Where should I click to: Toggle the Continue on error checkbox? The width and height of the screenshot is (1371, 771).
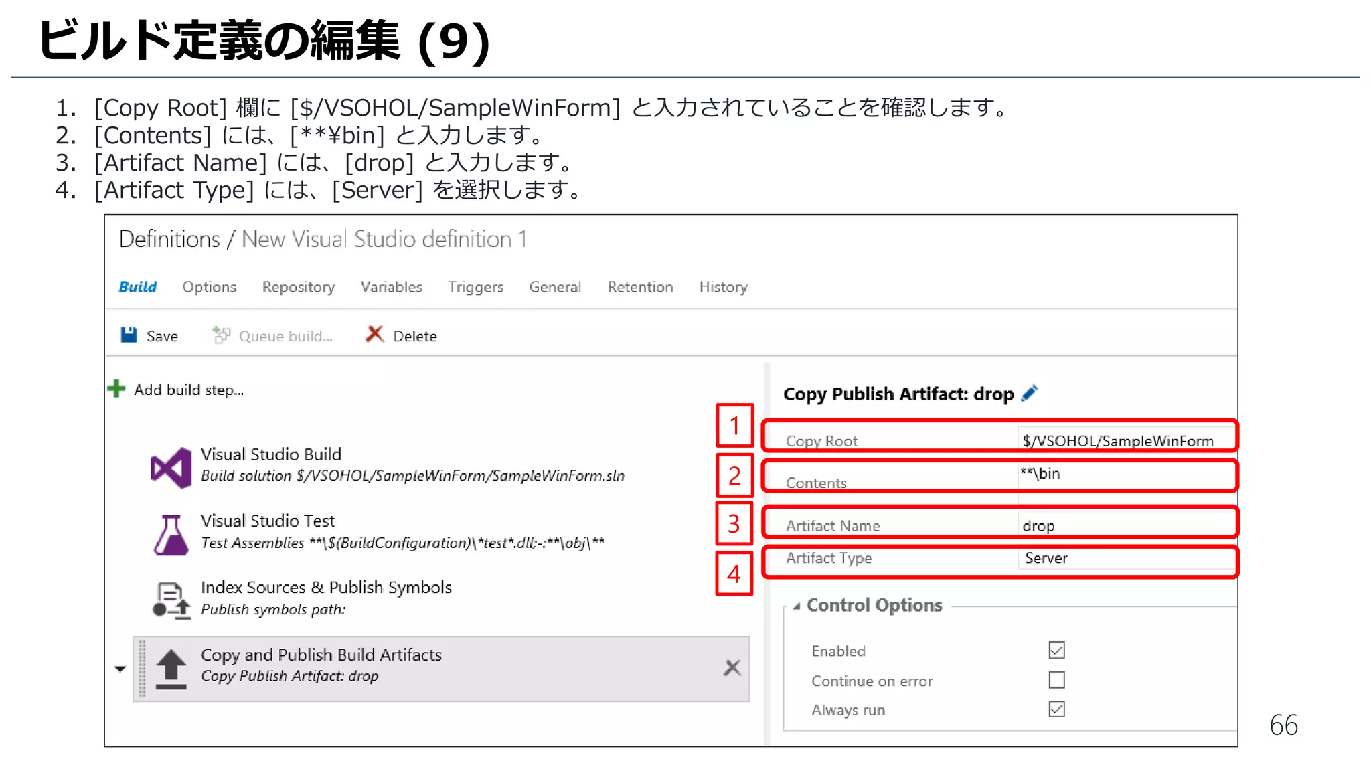click(1056, 680)
